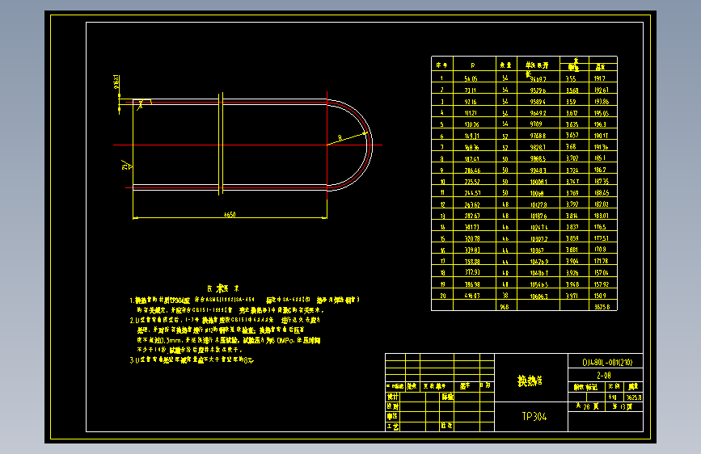
Task: Click the R radius label on the U-bend
Action: (x=340, y=137)
